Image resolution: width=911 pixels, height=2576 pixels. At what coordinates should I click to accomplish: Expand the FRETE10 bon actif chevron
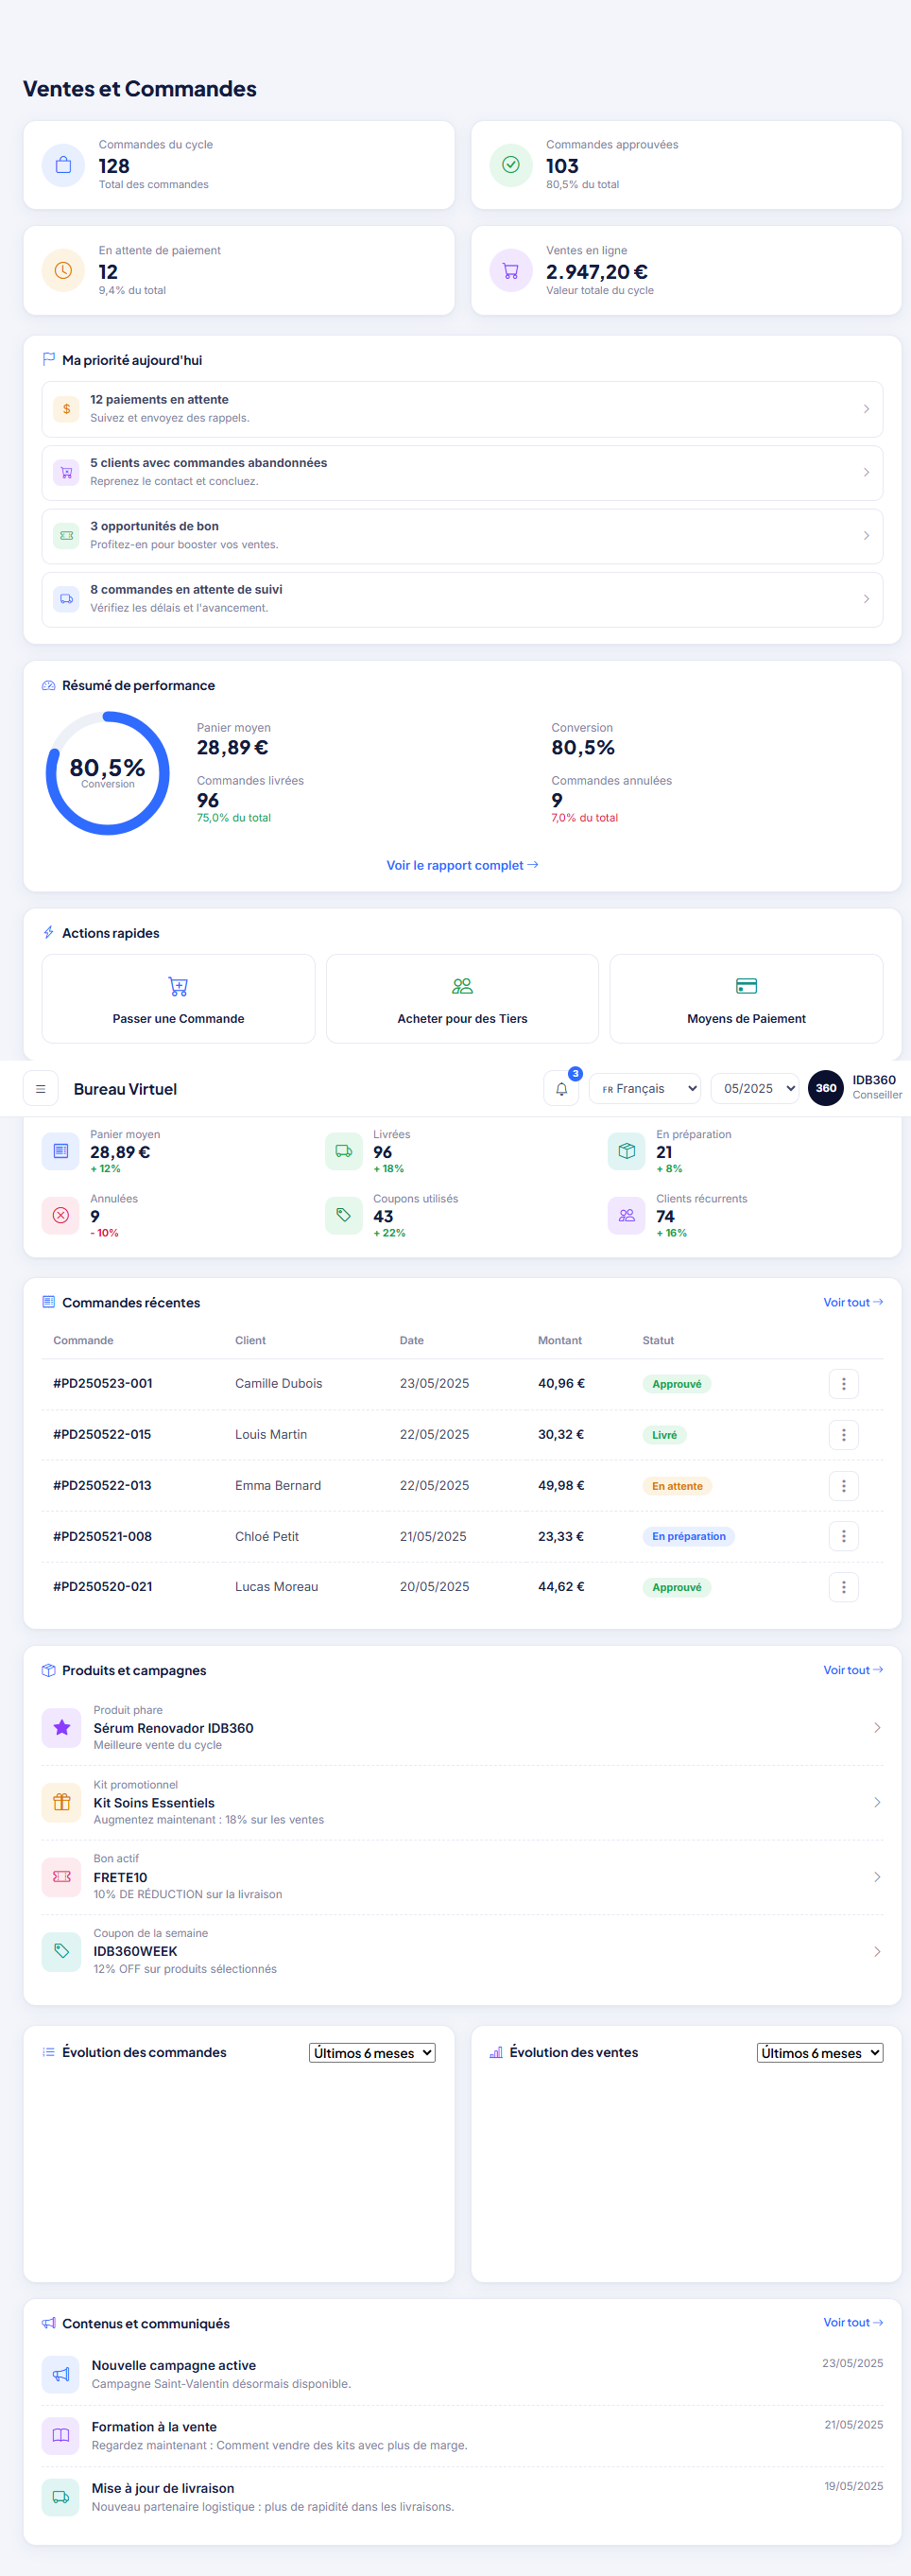click(877, 1877)
